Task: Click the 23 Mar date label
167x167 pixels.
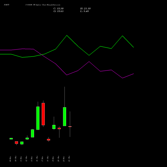Action: point(64,159)
